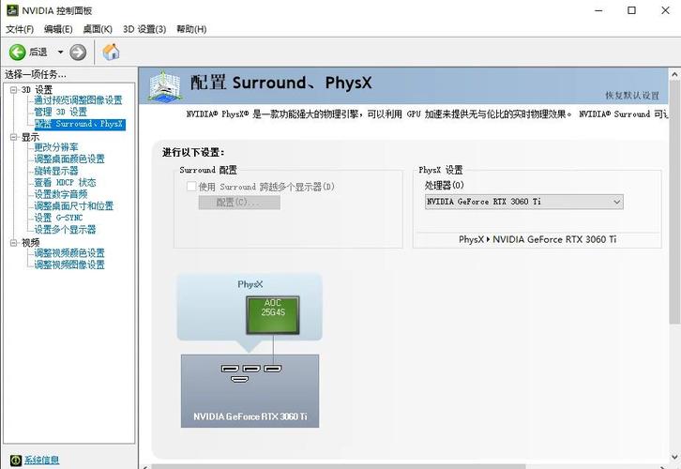681x469 pixels.
Task: Open the PhysX processor dropdown
Action: tap(523, 202)
